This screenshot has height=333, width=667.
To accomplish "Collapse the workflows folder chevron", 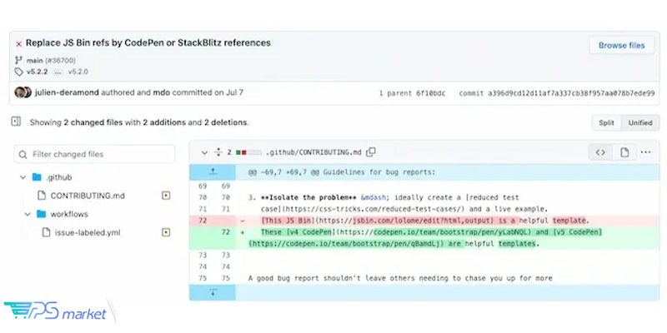I will (28, 214).
